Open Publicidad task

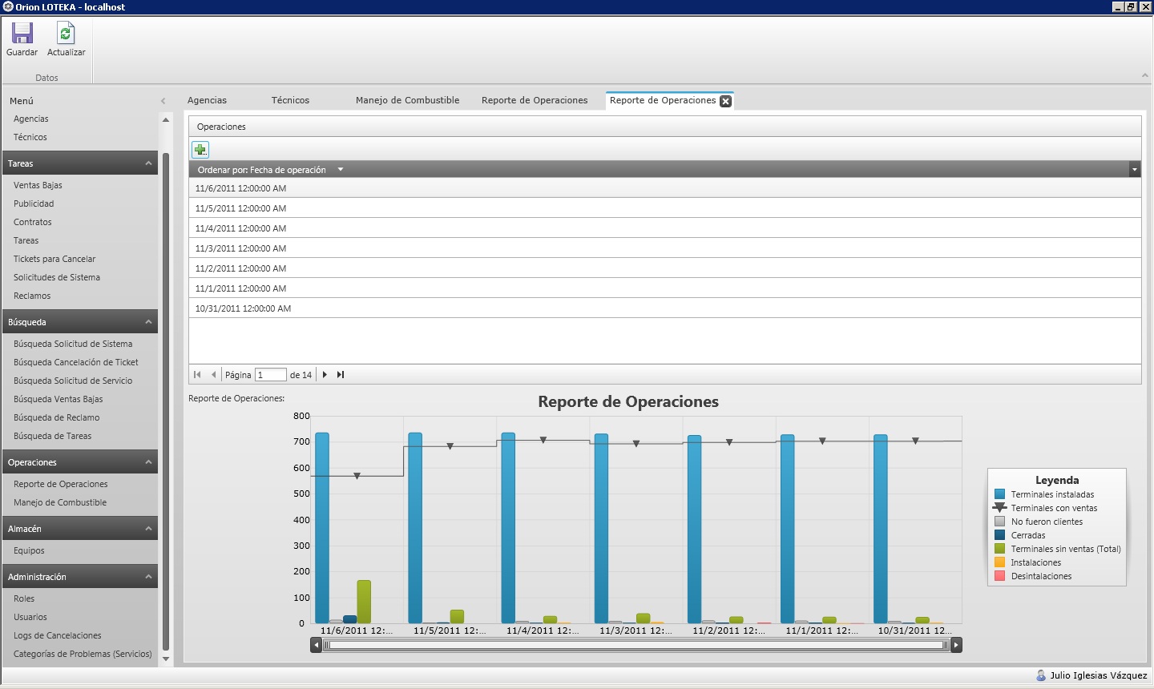[x=34, y=203]
